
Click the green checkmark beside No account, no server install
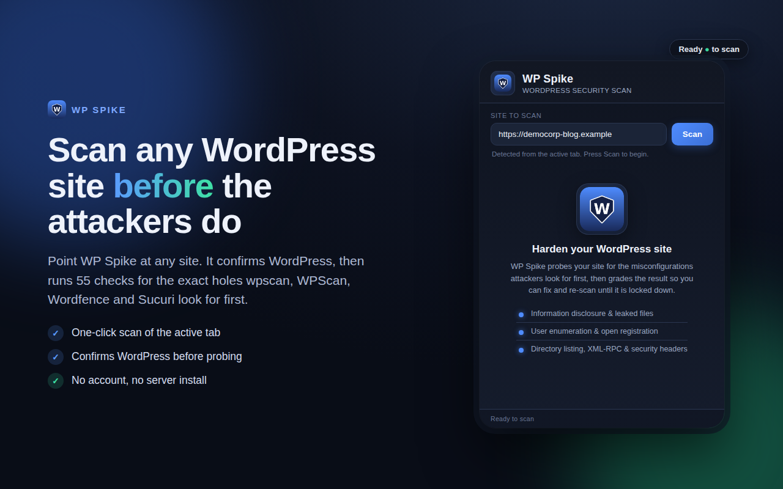coord(56,381)
